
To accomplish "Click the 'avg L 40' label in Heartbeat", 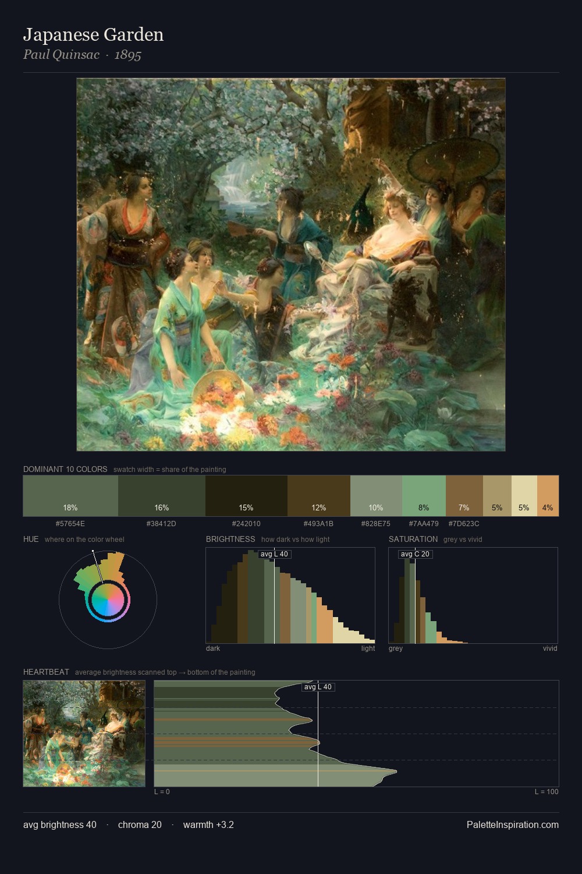I will point(318,687).
